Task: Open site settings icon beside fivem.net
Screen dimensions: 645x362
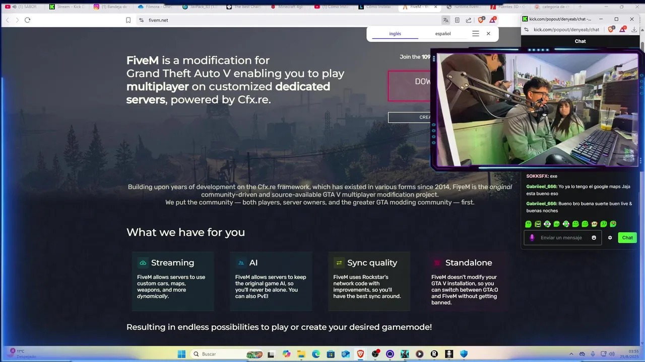Action: point(141,20)
